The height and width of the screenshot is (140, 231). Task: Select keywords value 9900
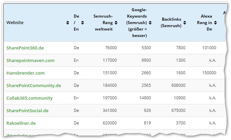[146, 60]
